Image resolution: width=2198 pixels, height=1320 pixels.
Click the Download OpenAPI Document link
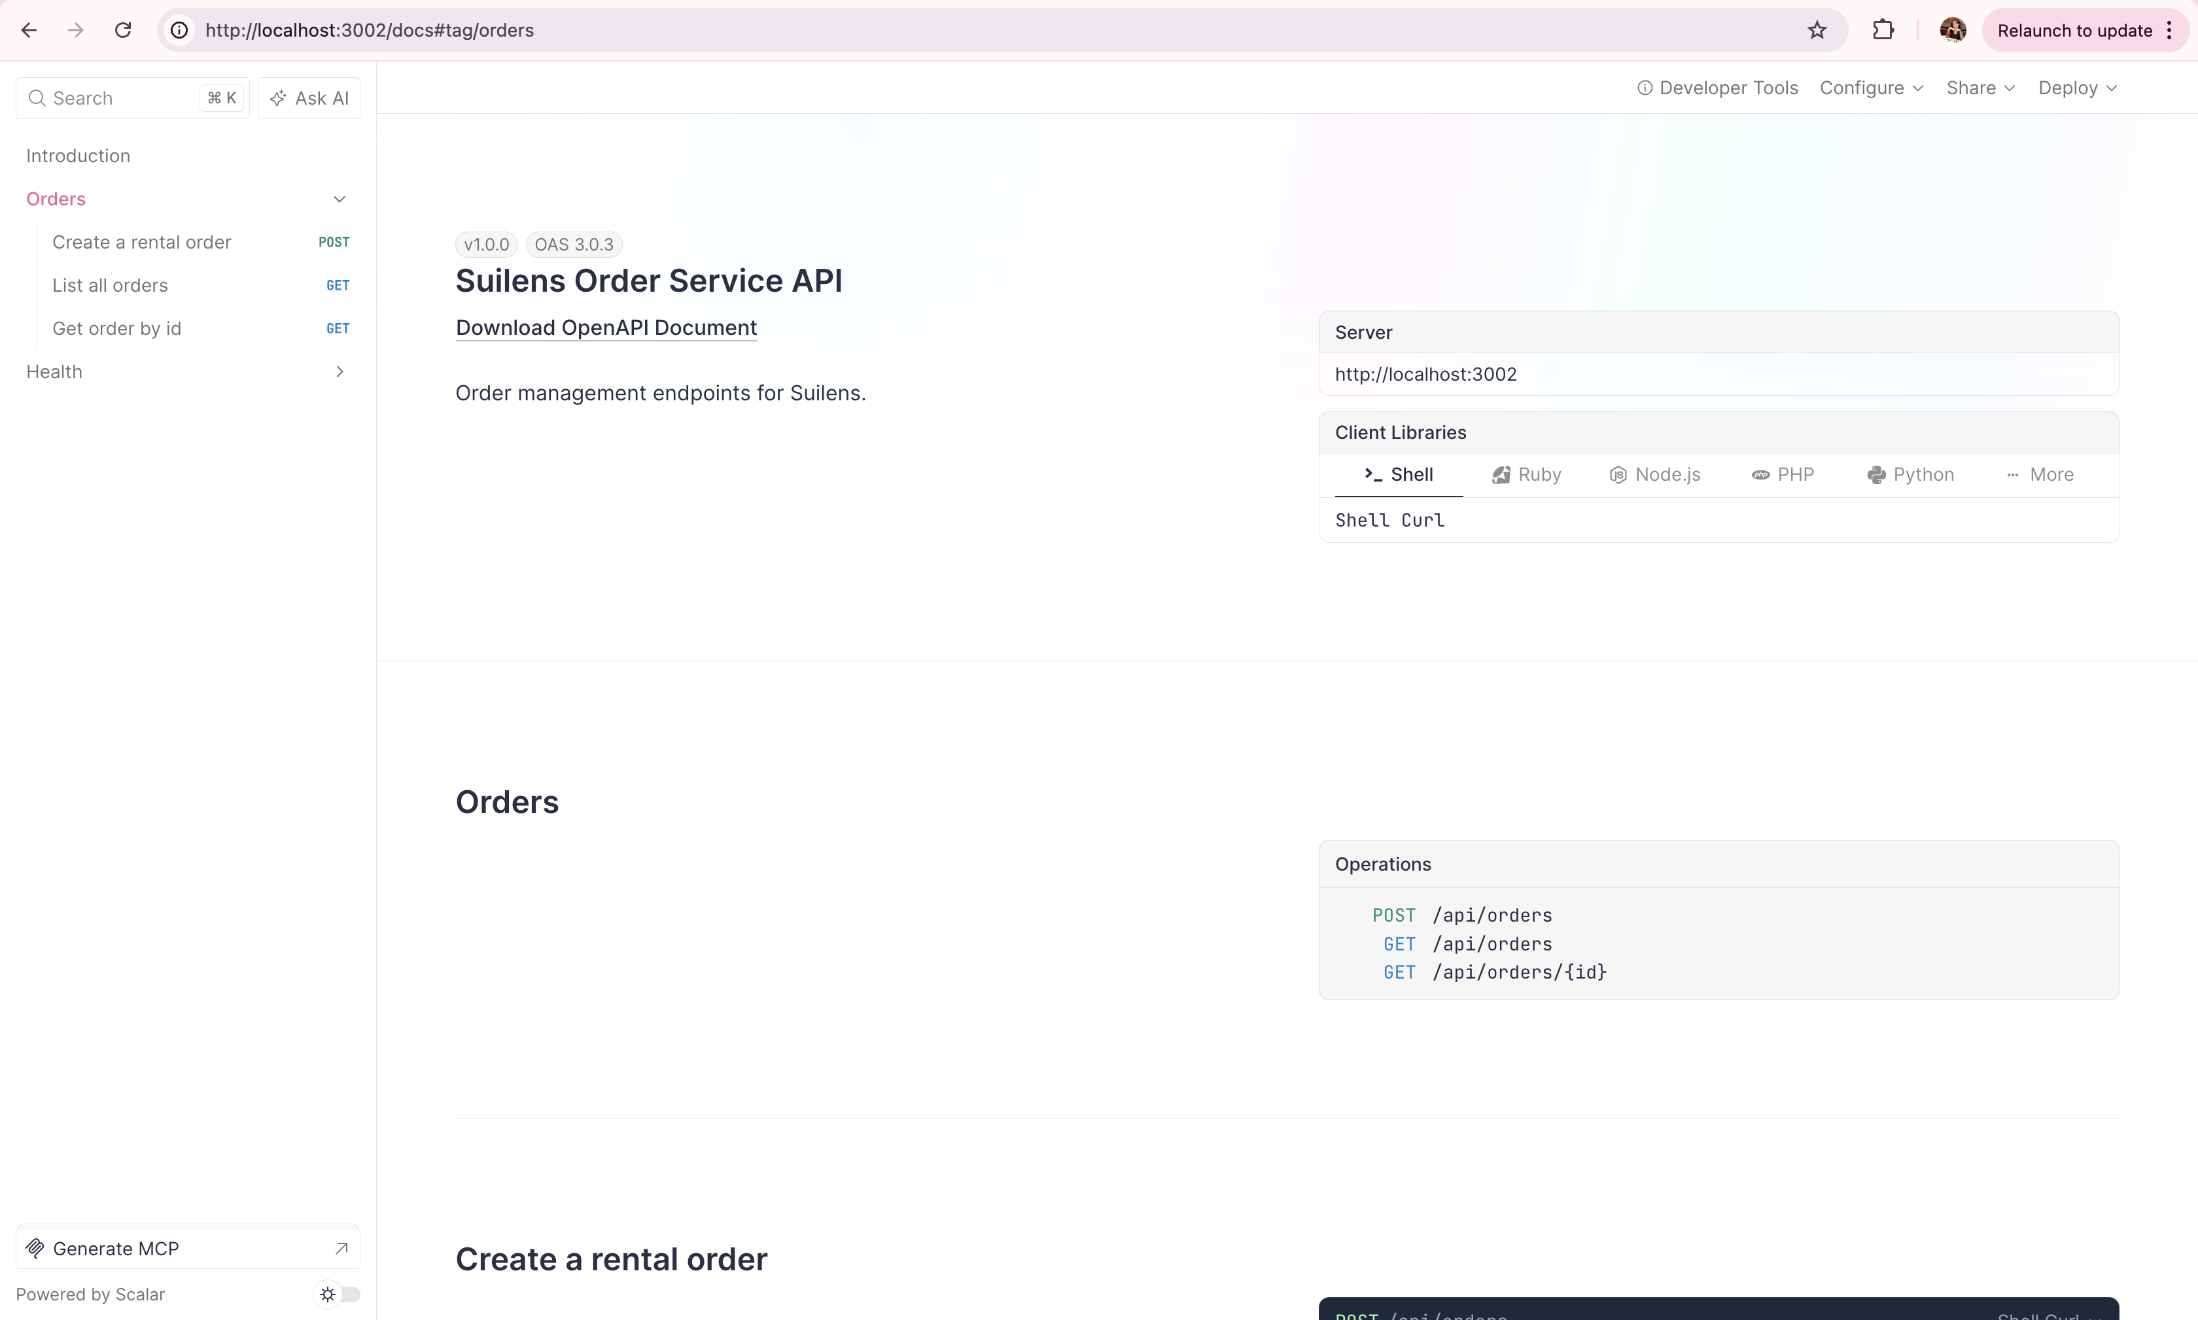coord(606,328)
